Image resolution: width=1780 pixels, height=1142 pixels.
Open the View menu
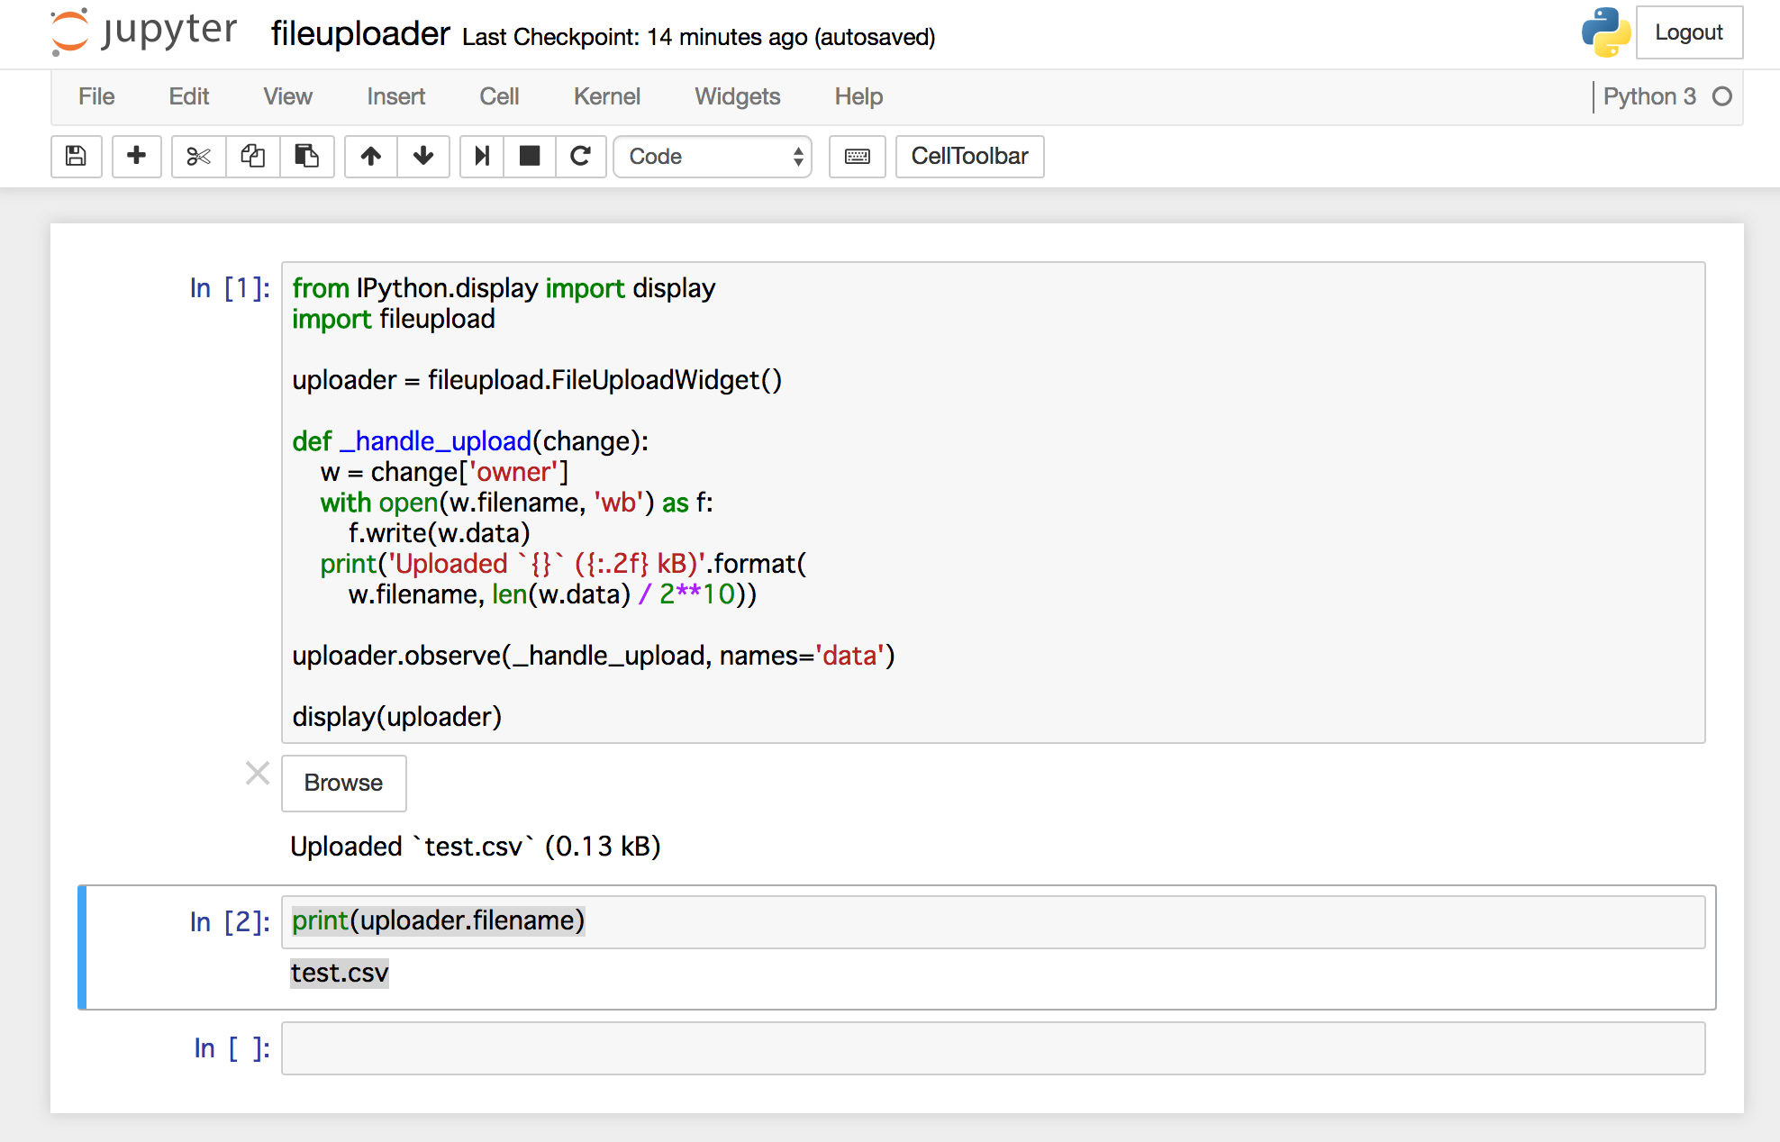click(x=288, y=96)
